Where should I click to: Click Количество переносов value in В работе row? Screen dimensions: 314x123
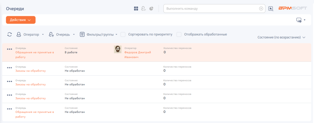point(165,52)
